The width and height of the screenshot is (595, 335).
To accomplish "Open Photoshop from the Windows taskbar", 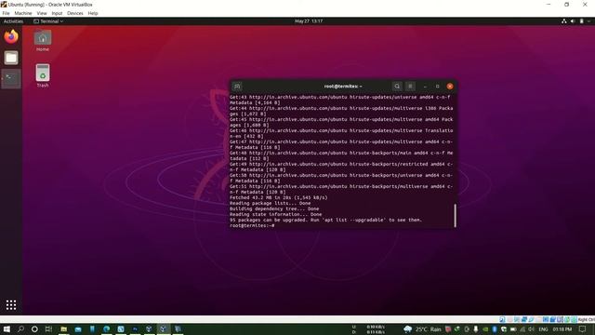I will coord(135,328).
